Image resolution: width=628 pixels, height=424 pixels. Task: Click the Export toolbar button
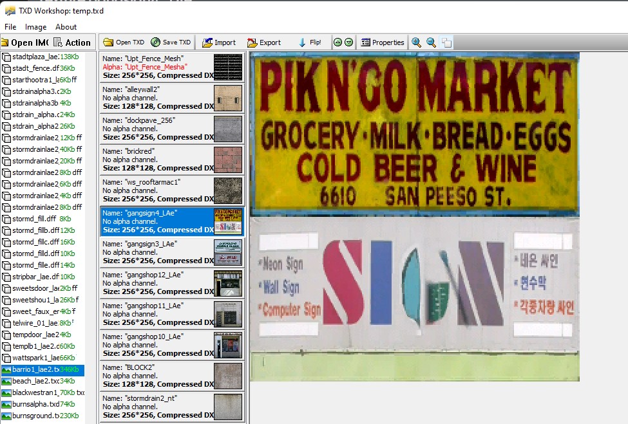264,42
